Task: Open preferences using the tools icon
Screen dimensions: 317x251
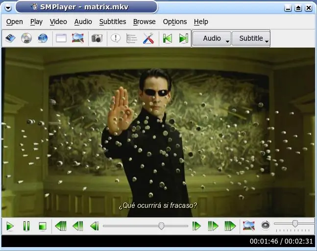Action: point(148,38)
